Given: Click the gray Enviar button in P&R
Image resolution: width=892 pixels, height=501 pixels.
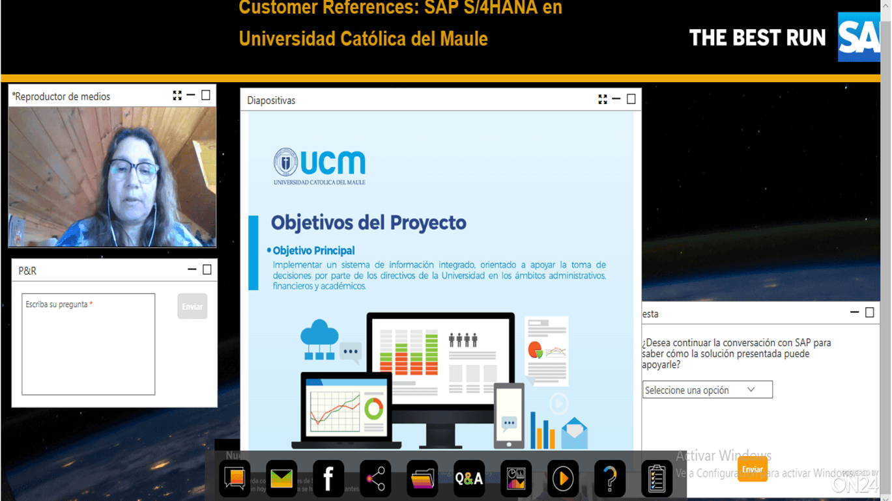Looking at the screenshot, I should tap(192, 306).
